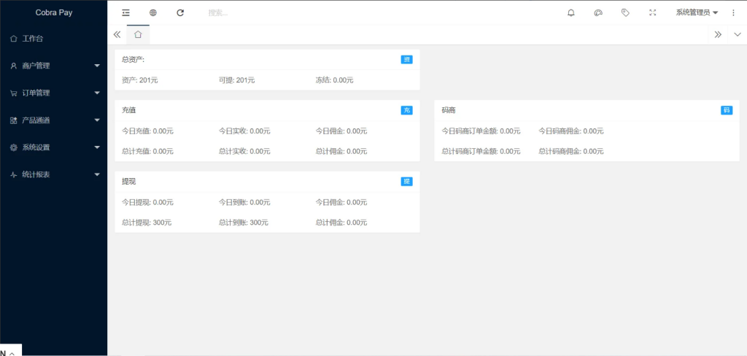The image size is (747, 356).
Task: Click the refresh page icon
Action: tap(180, 12)
